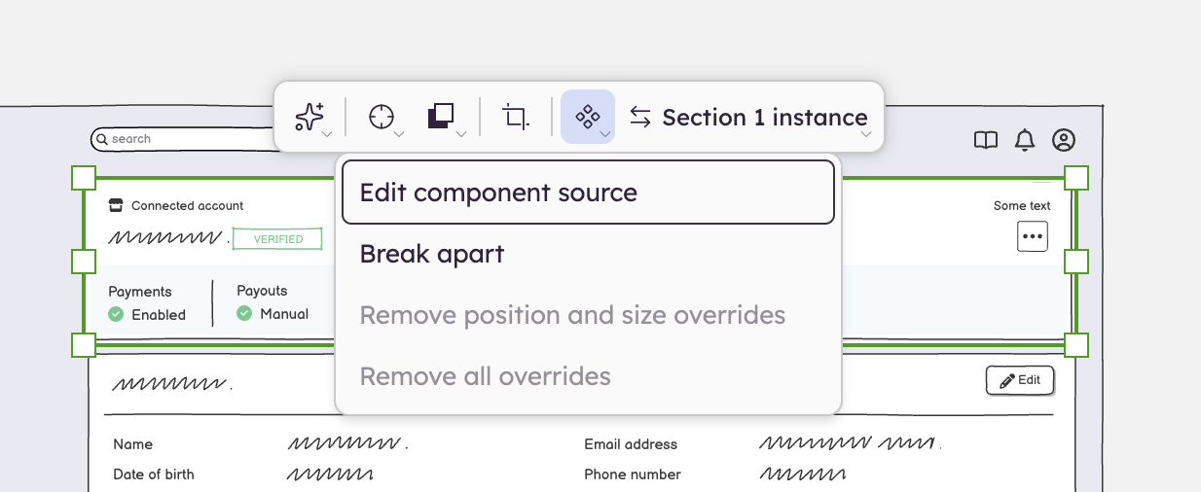Screen dimensions: 1201x492
Task: Click the top-right selection resize handle
Action: pyautogui.click(x=1076, y=178)
